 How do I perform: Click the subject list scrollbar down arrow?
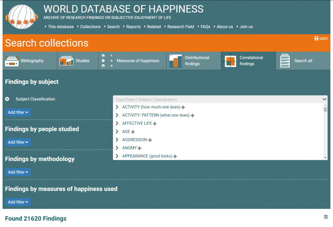tap(326, 158)
